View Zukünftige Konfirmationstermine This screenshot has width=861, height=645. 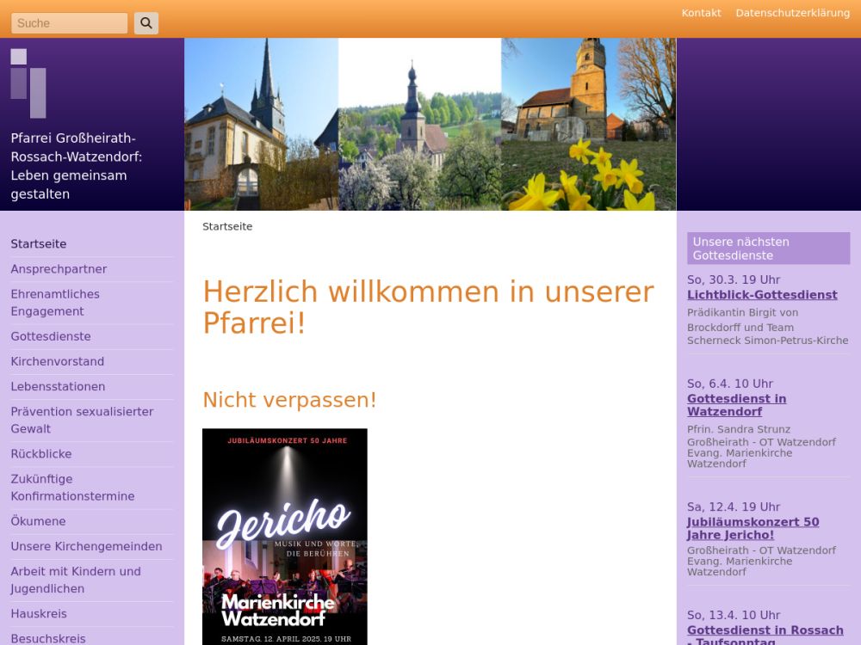point(72,488)
